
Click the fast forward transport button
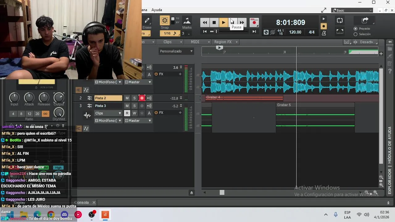[242, 23]
